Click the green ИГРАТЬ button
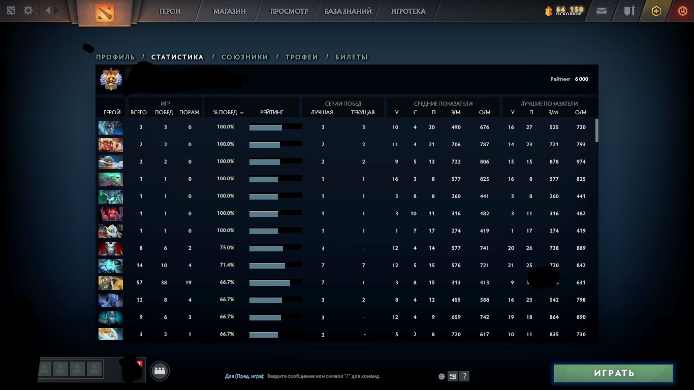694x390 pixels. point(614,373)
